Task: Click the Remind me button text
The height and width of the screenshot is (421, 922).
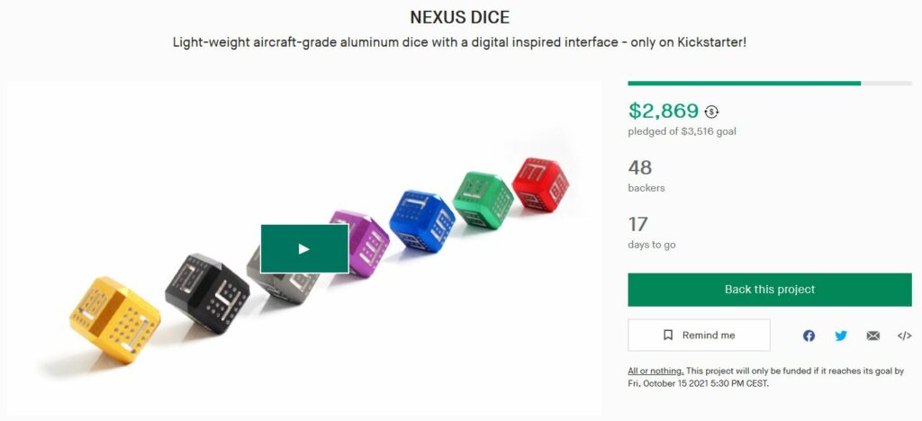Action: click(x=708, y=336)
